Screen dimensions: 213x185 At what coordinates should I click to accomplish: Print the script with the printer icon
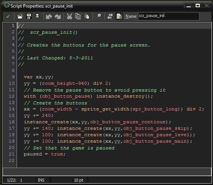[37, 16]
